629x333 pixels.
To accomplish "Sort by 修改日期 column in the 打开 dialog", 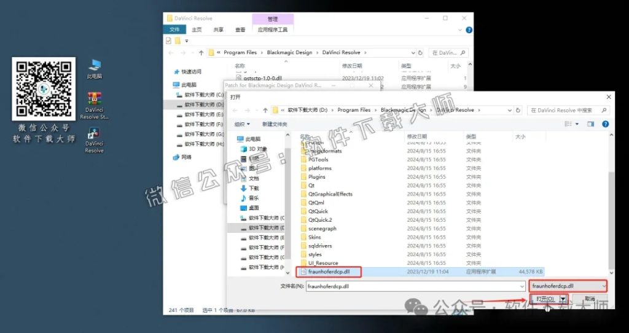I will [417, 136].
